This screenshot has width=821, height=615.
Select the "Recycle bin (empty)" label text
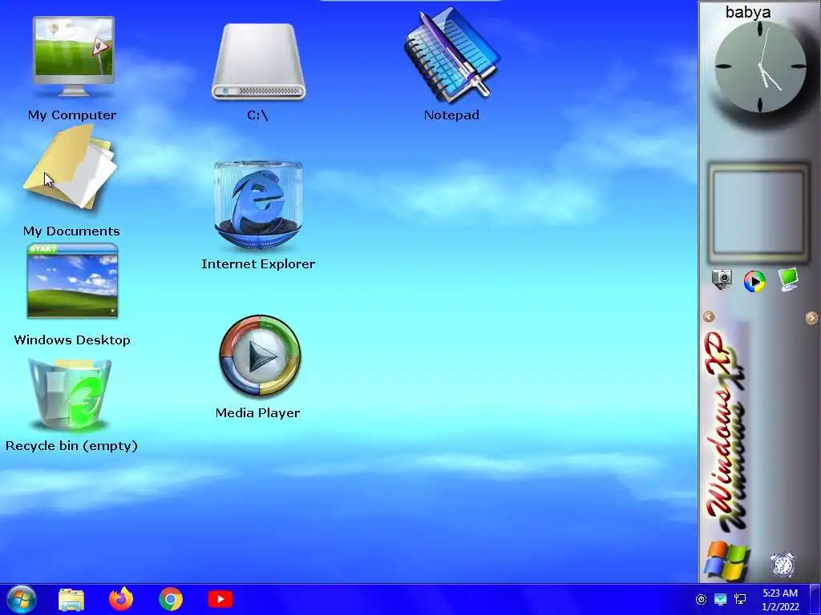coord(71,446)
